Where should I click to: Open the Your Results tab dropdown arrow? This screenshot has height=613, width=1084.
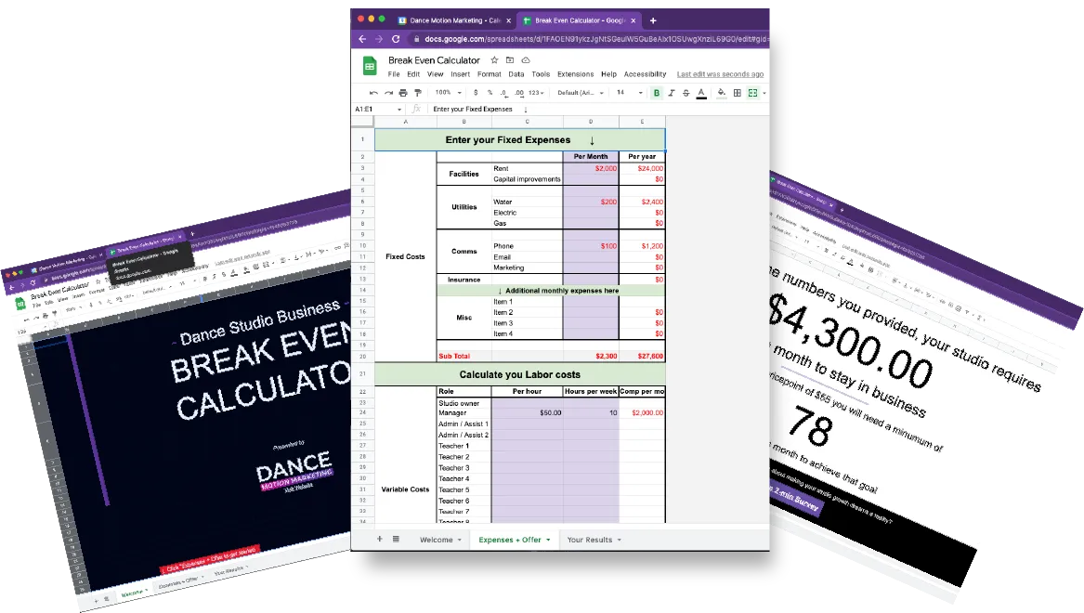620,540
